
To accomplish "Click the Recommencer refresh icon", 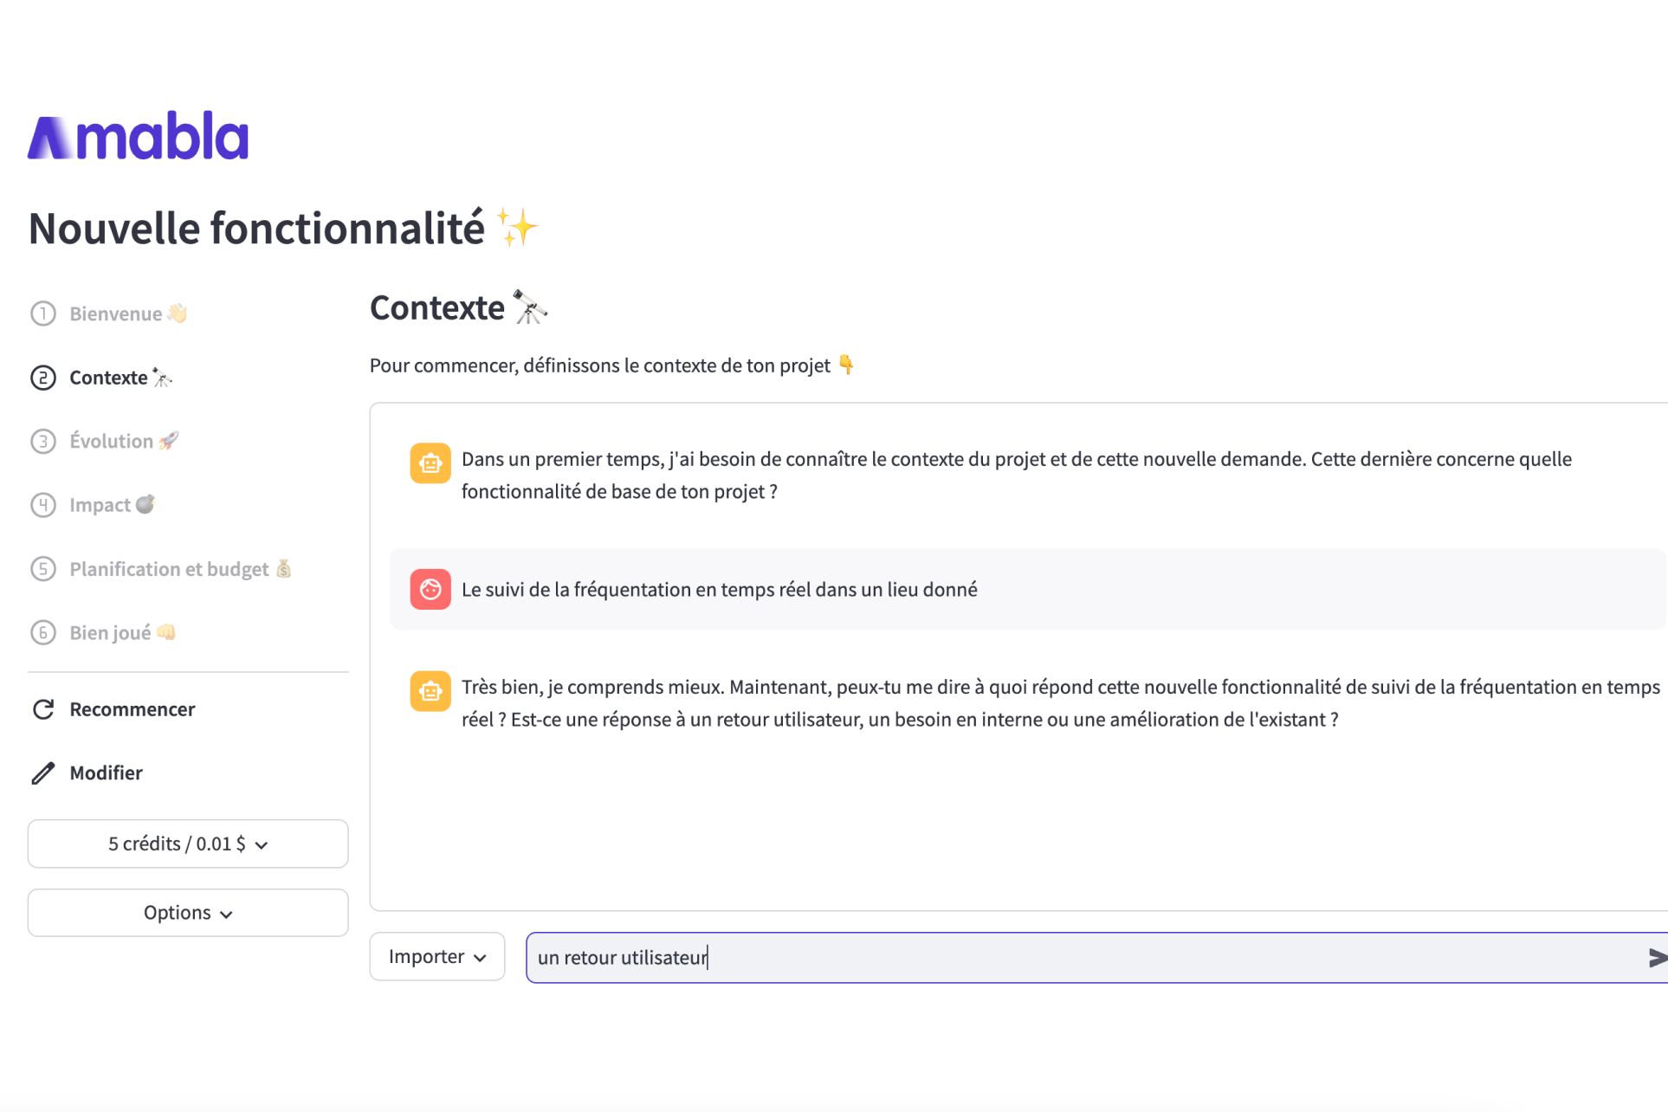I will pyautogui.click(x=43, y=709).
